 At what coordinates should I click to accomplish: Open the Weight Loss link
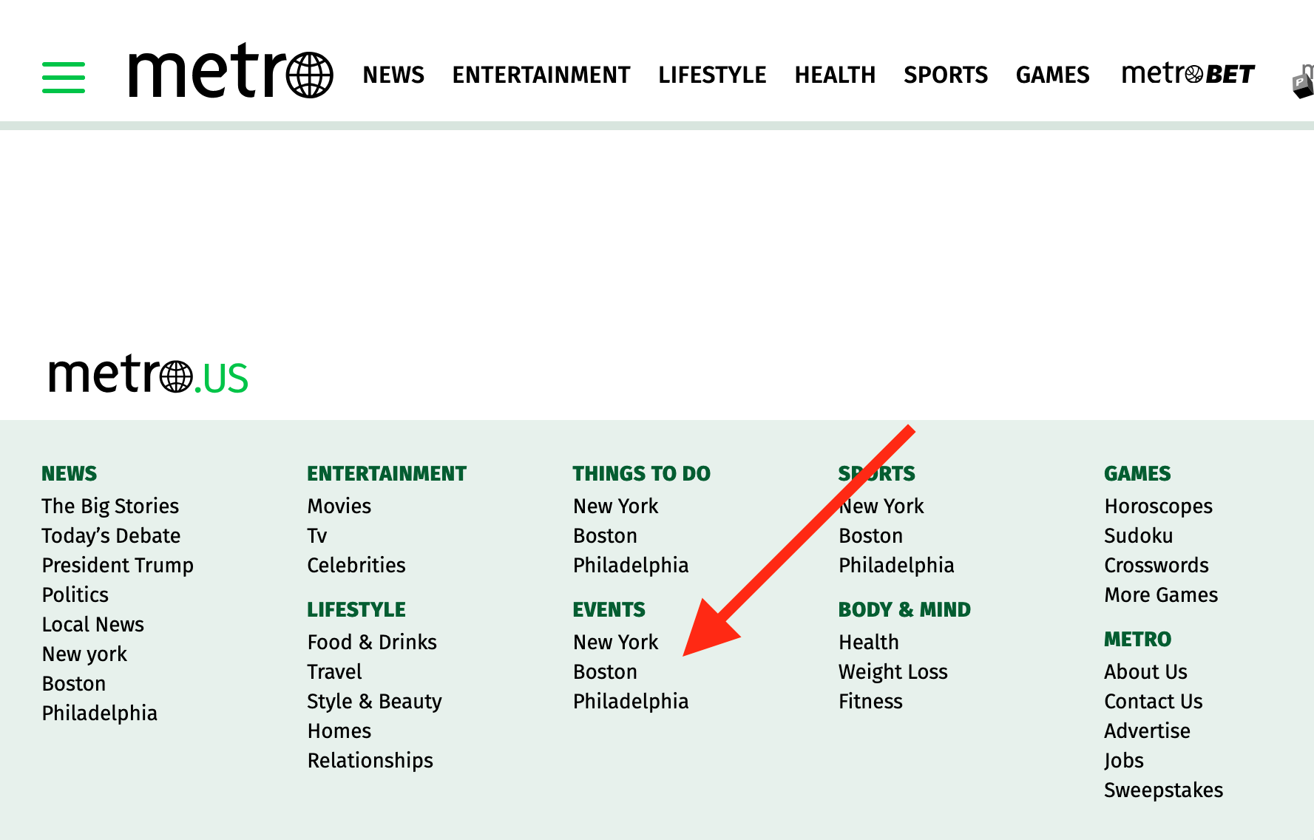point(893,672)
